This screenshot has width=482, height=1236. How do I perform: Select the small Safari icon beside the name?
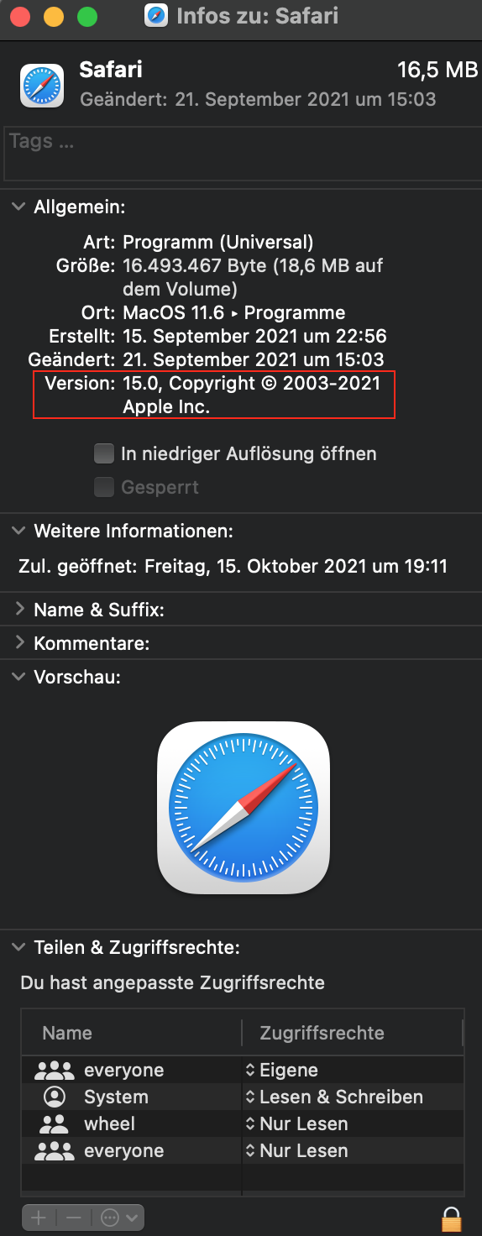click(42, 86)
